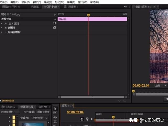This screenshot has height=126, width=168.
Task: Reset the 透明度 (Opacity) effect
Action: coord(54,28)
